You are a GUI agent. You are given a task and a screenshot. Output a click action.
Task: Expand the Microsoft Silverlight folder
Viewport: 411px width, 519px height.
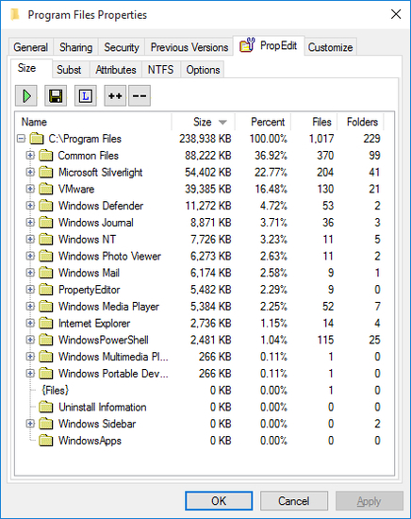point(30,172)
